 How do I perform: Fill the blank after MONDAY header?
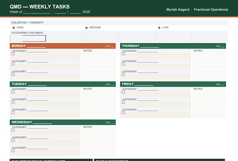coord(36,46)
